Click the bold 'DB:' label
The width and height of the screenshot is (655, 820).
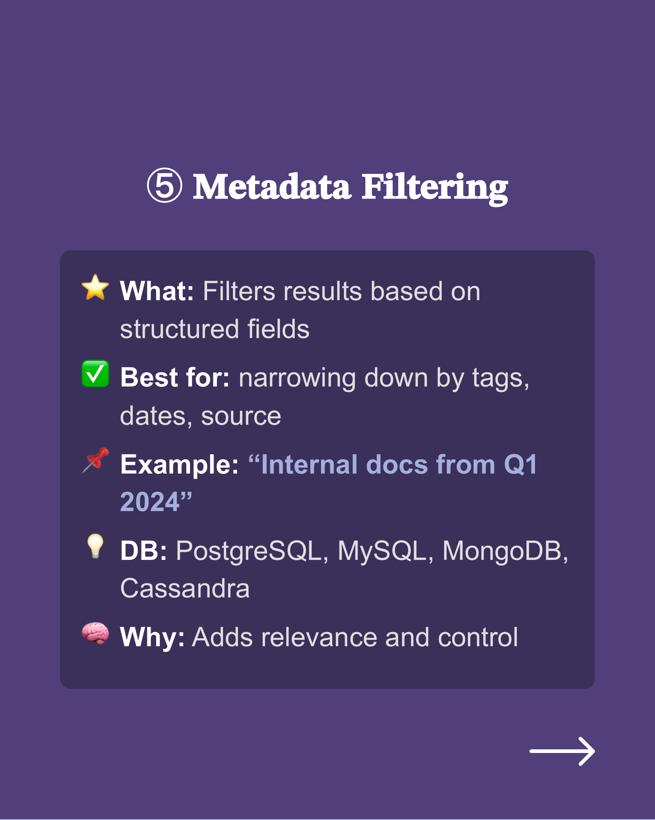click(x=143, y=551)
